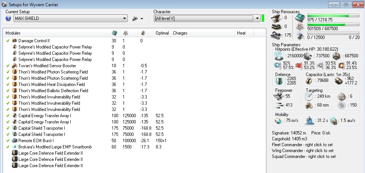Image resolution: width=365 pixels, height=173 pixels.
Task: Click the warp speed icon showing 1.5 au/s
Action: coord(334,120)
